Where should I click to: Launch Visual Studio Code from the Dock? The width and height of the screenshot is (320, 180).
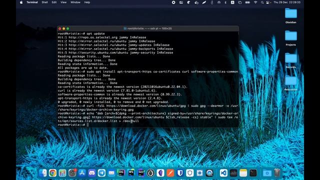pyautogui.click(x=223, y=173)
